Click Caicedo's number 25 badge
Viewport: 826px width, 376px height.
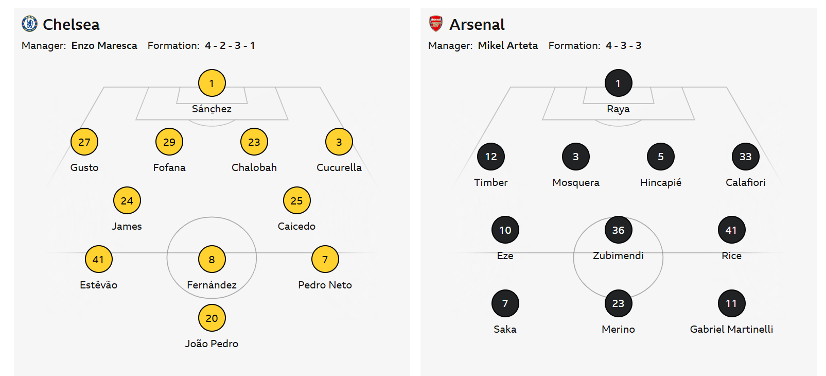click(296, 200)
